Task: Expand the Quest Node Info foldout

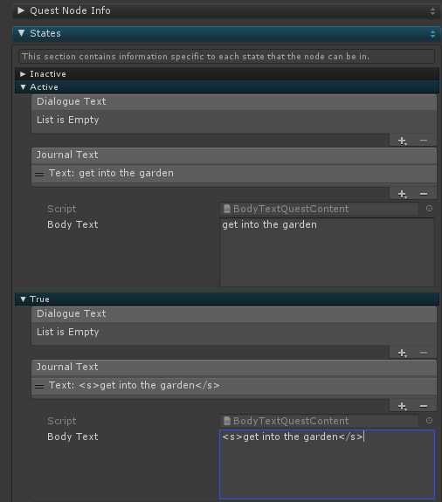Action: 21,10
